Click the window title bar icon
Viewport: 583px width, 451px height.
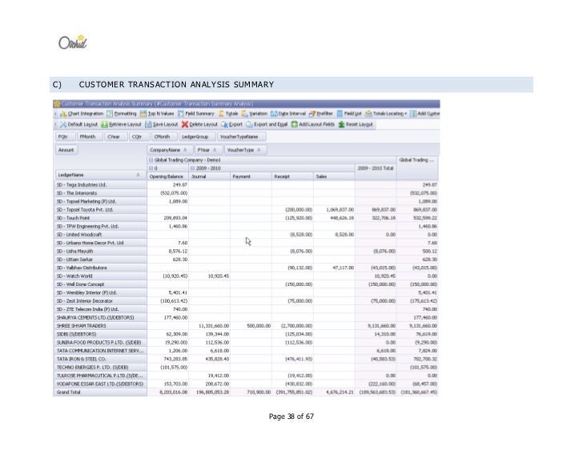point(57,103)
